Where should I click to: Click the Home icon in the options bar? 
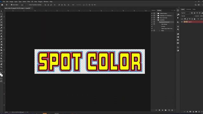click(2, 5)
